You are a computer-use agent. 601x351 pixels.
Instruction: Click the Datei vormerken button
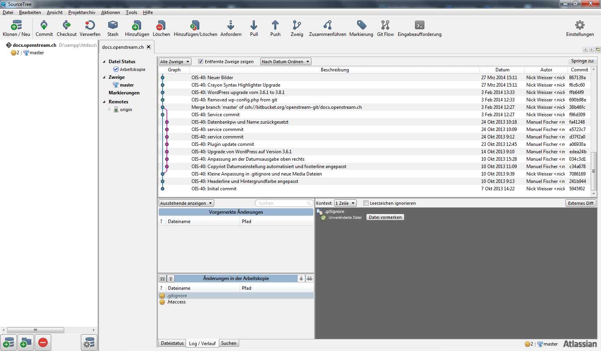[x=385, y=217]
